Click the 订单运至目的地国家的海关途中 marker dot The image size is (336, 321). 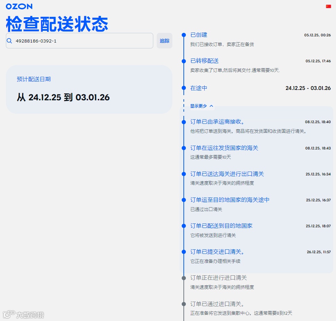coord(184,200)
